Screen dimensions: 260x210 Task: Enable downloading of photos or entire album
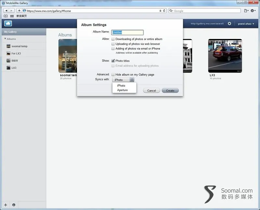[113, 39]
